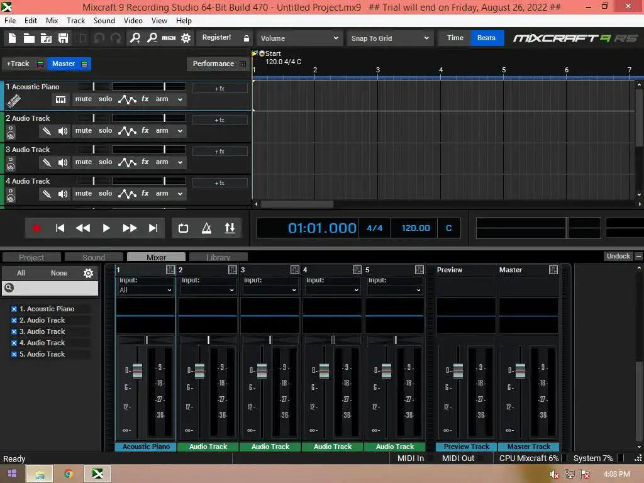Open the Volume automation dropdown
This screenshot has height=483, width=644.
[x=300, y=38]
